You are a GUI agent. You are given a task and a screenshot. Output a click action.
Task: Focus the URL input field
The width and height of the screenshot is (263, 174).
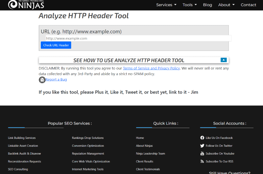pos(138,38)
